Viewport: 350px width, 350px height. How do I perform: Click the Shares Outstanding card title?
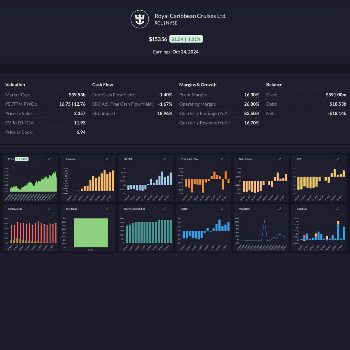(x=134, y=209)
